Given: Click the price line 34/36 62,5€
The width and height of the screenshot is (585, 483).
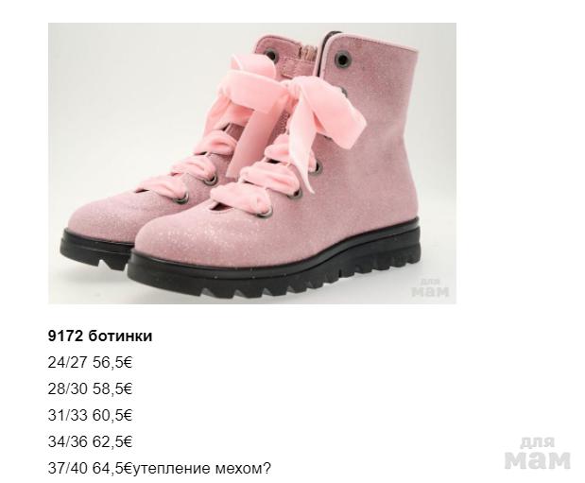Looking at the screenshot, I should (x=90, y=442).
